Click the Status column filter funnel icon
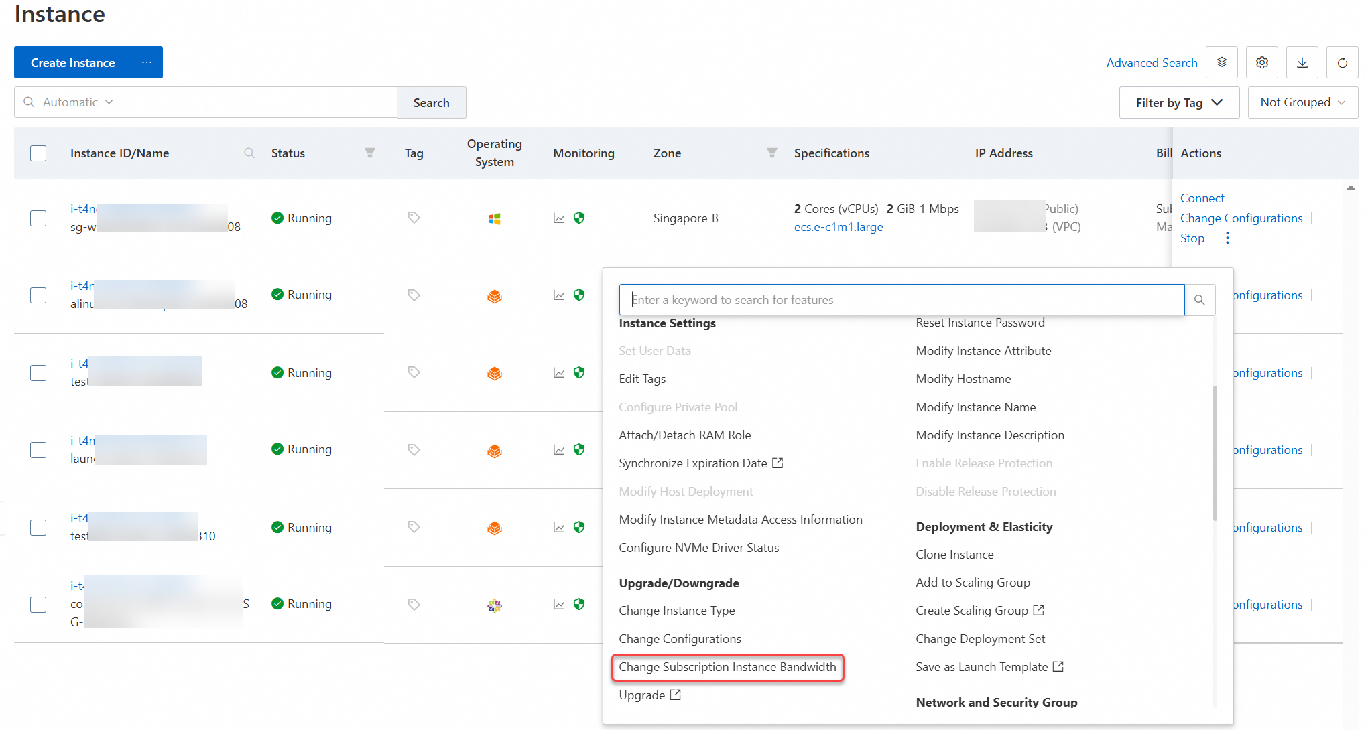The width and height of the screenshot is (1366, 730). (x=369, y=153)
